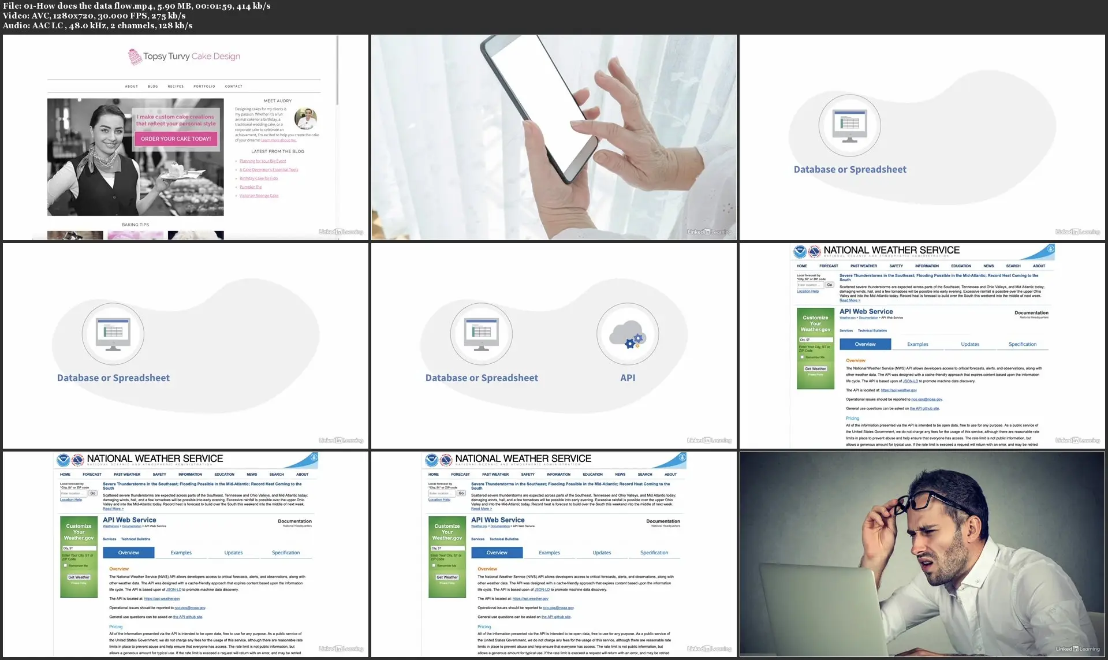Click the 'Audio: AAC LC' info line
Screen dimensions: 1108x660
point(98,25)
